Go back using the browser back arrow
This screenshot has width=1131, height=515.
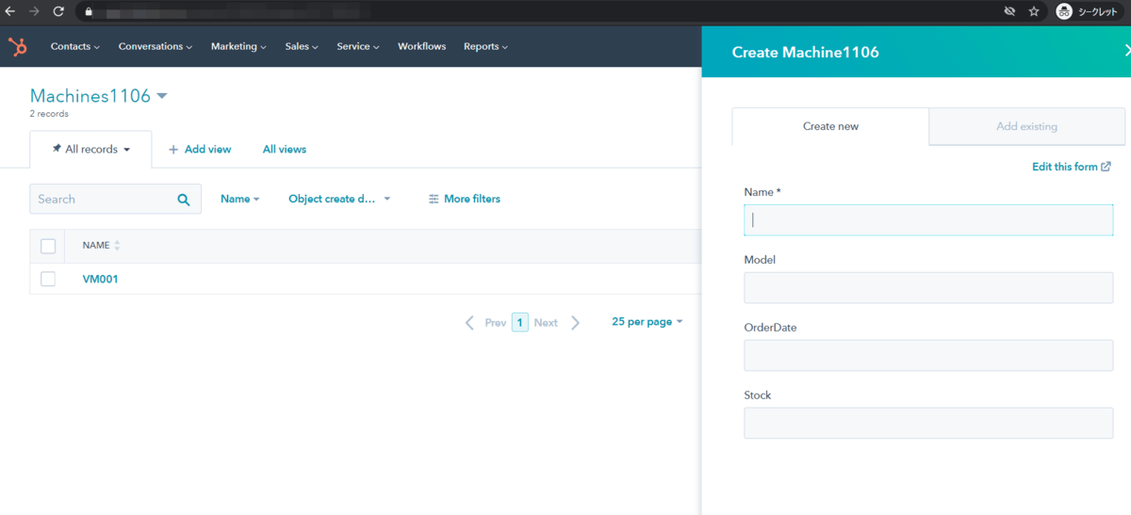[x=10, y=11]
